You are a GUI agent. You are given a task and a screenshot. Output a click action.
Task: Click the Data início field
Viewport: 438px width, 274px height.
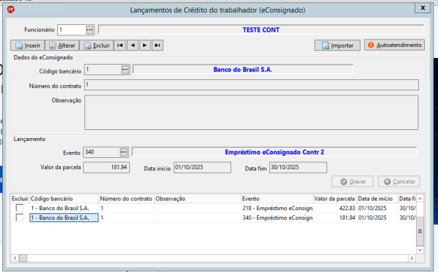click(202, 167)
